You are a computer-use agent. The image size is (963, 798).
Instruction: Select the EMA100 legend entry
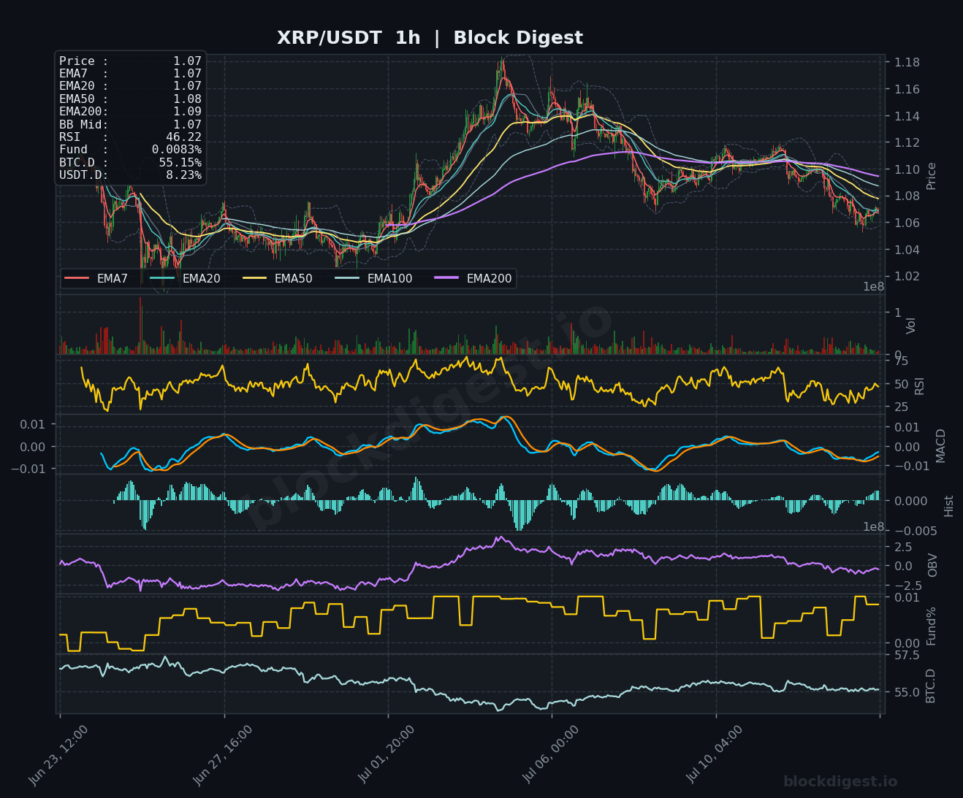[373, 278]
